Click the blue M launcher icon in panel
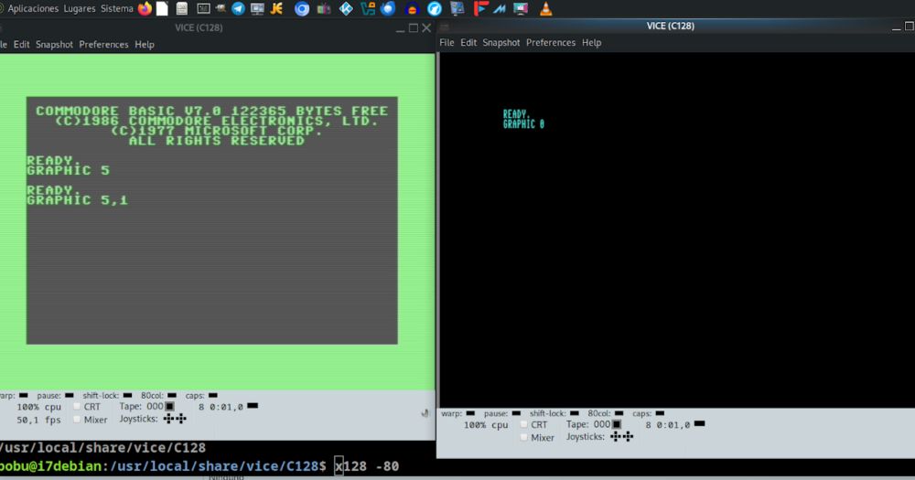Viewport: 915px width, 480px height. tap(500, 9)
